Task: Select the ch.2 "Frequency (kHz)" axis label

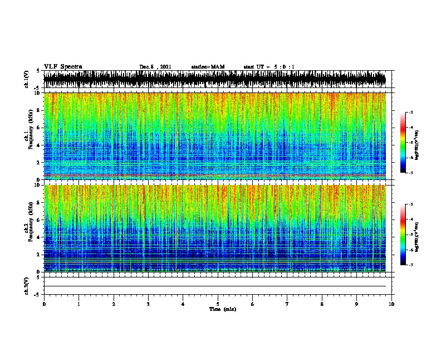Action: click(31, 222)
